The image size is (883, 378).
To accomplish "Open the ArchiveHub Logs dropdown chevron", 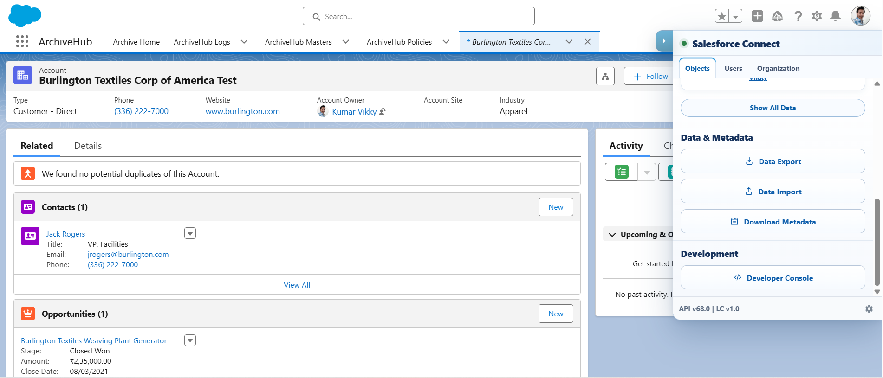I will [x=244, y=42].
